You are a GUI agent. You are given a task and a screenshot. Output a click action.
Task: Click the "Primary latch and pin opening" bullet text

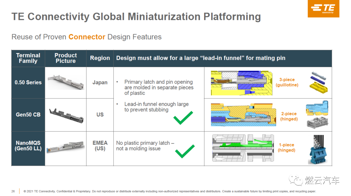click(x=159, y=88)
